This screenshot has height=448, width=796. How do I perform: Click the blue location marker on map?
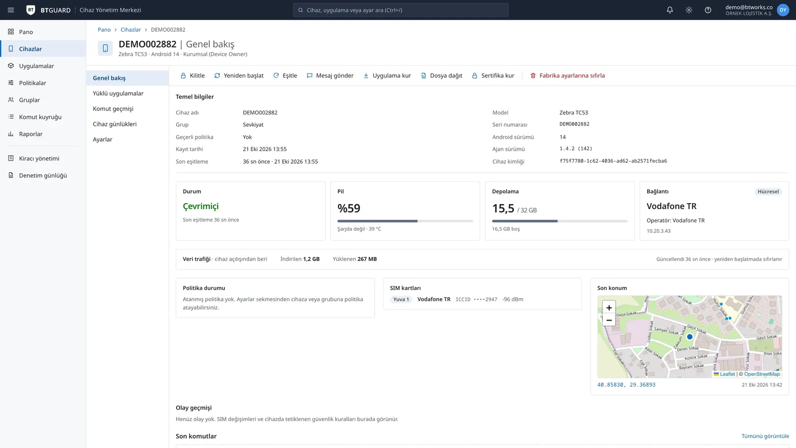690,337
